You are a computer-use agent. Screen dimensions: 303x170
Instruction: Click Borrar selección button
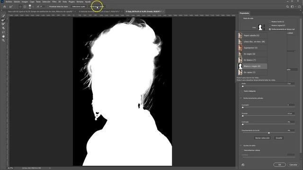262,138
